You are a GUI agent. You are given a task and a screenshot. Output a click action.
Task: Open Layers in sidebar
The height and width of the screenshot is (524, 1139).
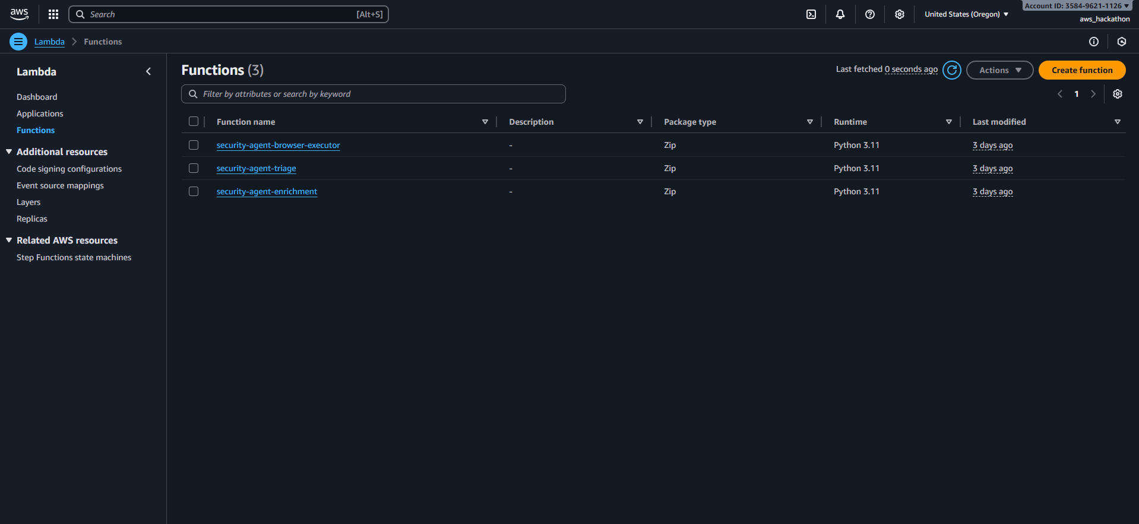click(29, 202)
